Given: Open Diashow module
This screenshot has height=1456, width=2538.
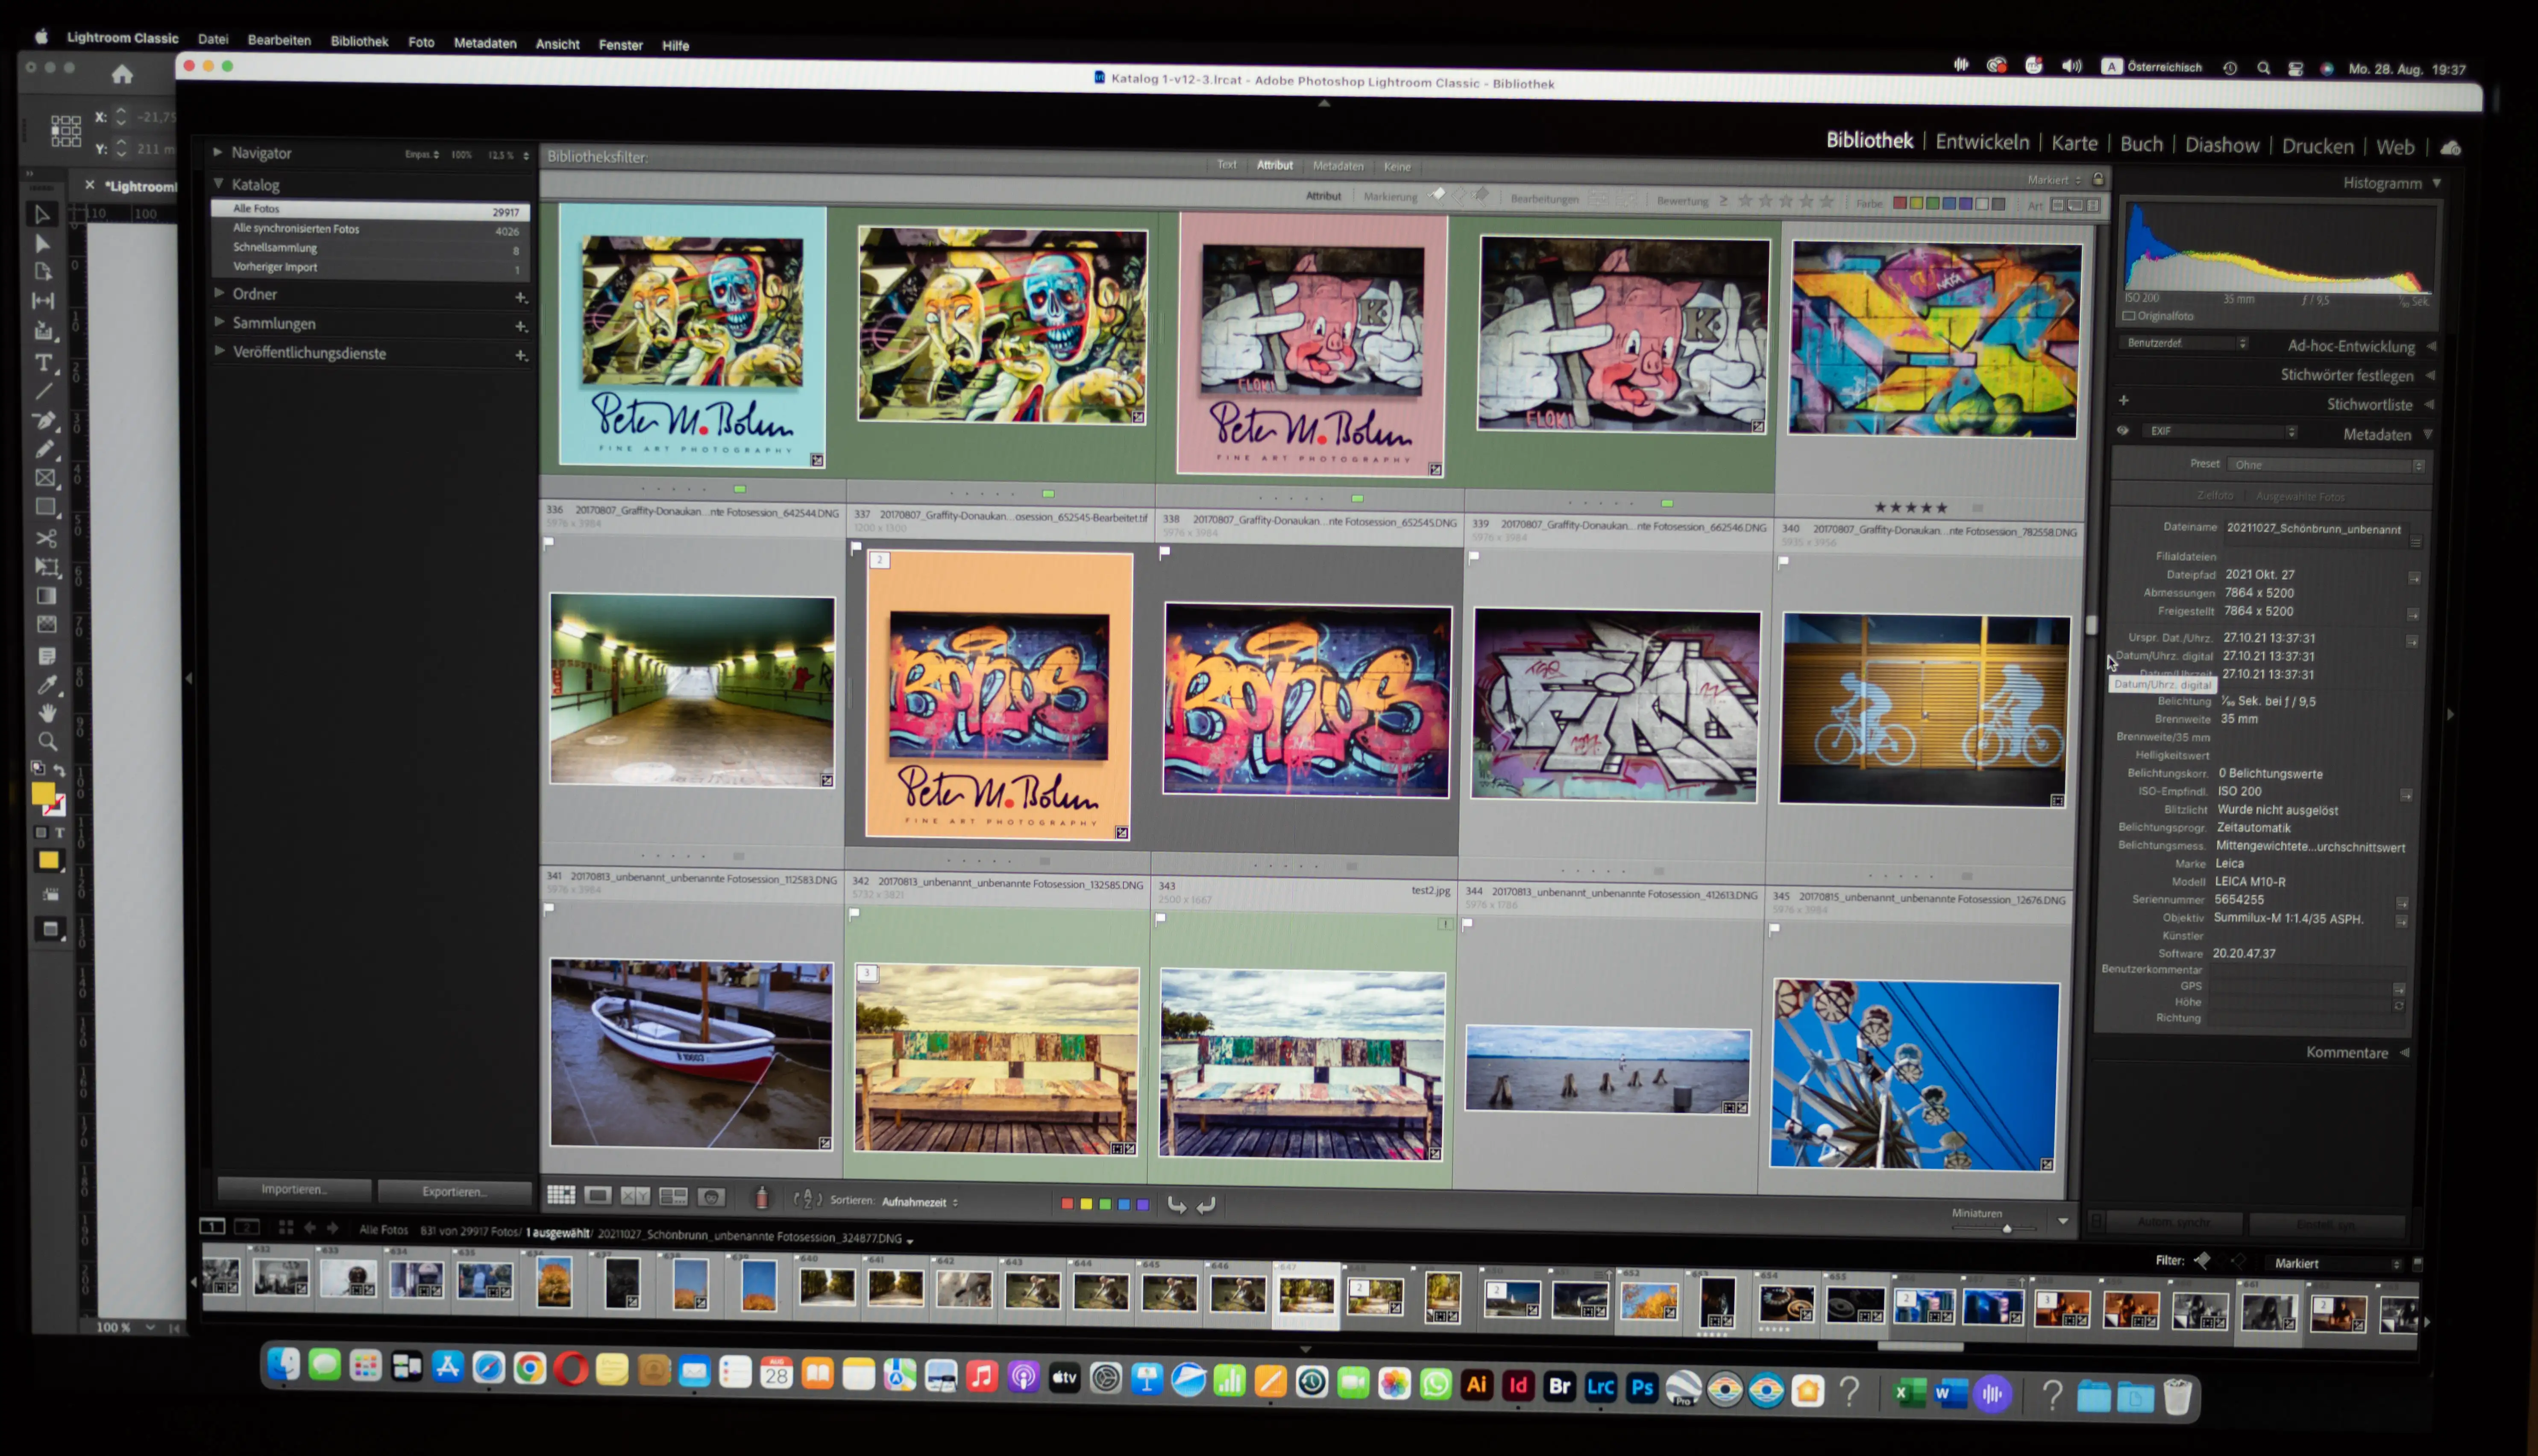Looking at the screenshot, I should [2222, 145].
